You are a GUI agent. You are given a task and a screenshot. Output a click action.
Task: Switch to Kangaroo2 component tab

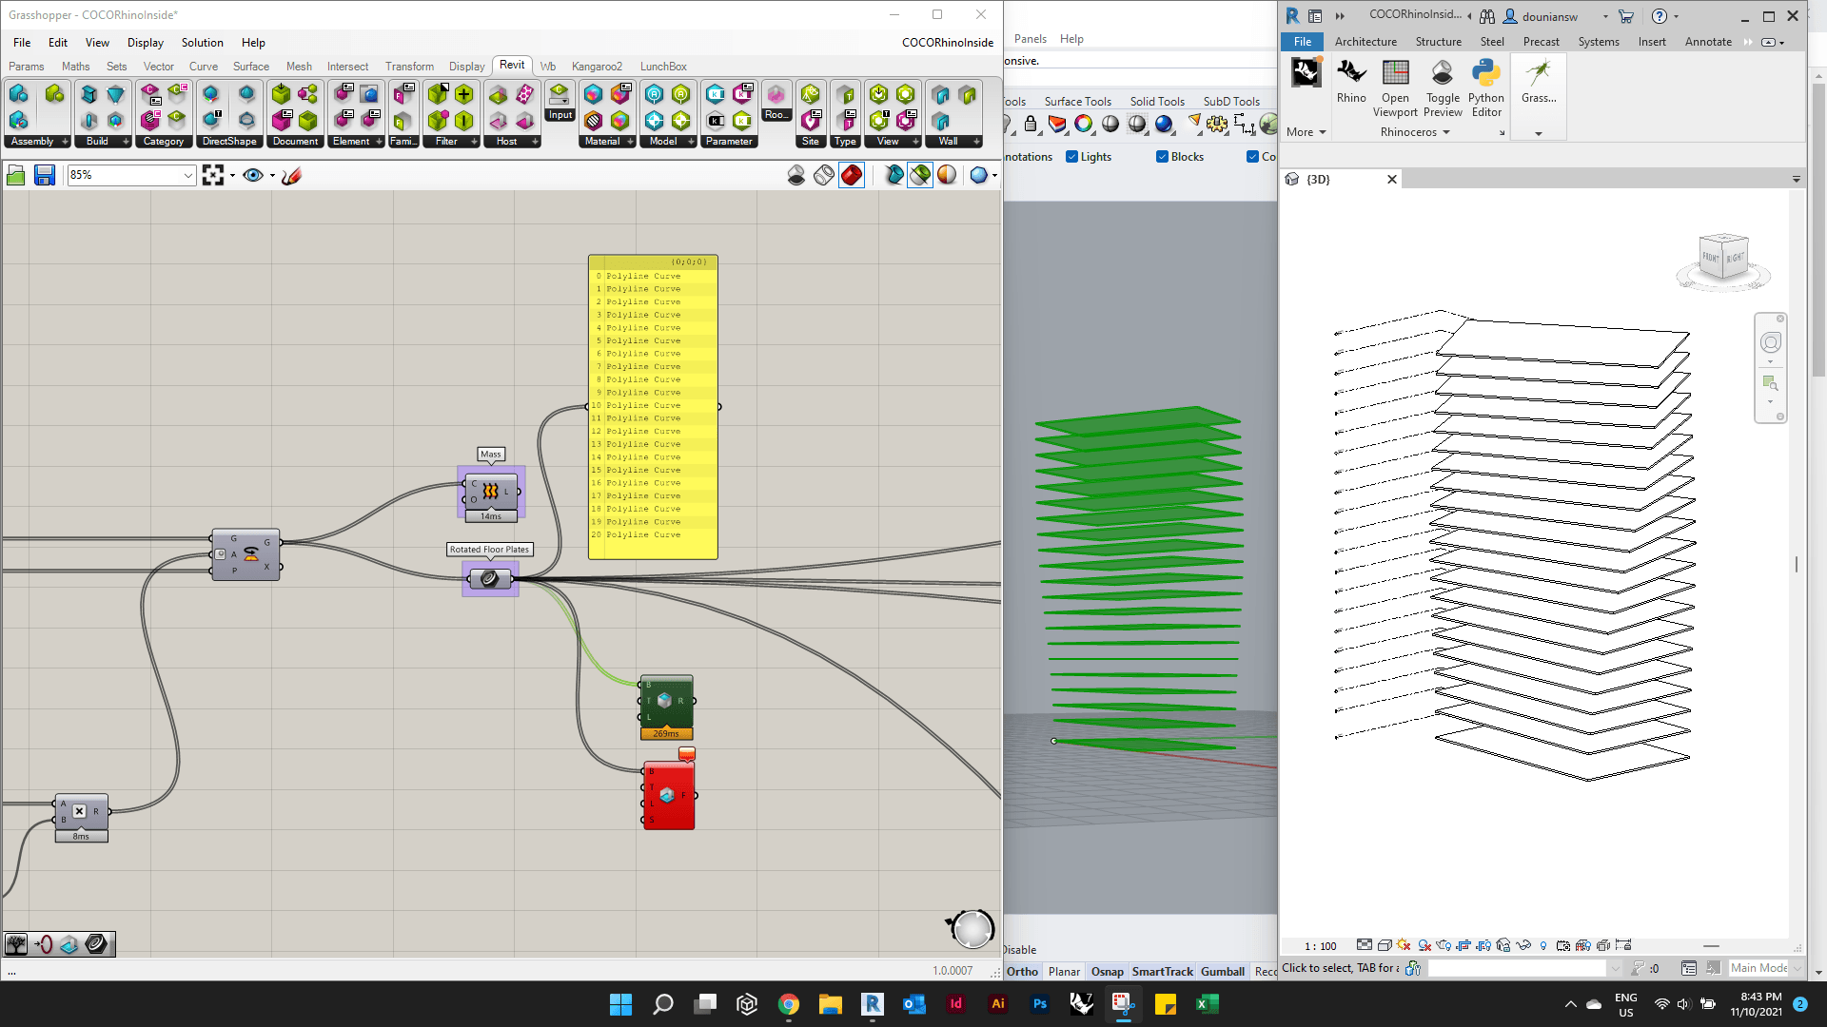click(597, 67)
